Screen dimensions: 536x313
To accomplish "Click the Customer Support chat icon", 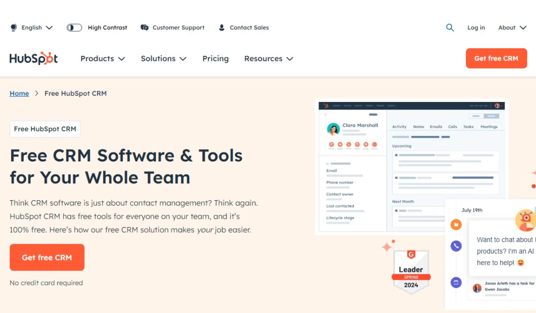I will coord(144,28).
